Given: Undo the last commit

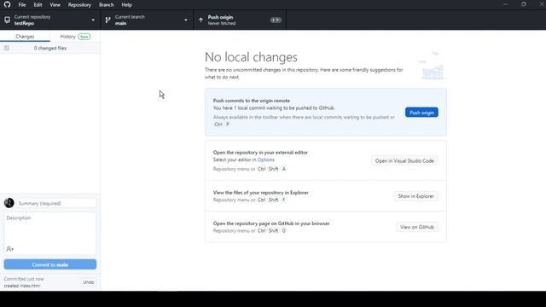Looking at the screenshot, I should 89,282.
